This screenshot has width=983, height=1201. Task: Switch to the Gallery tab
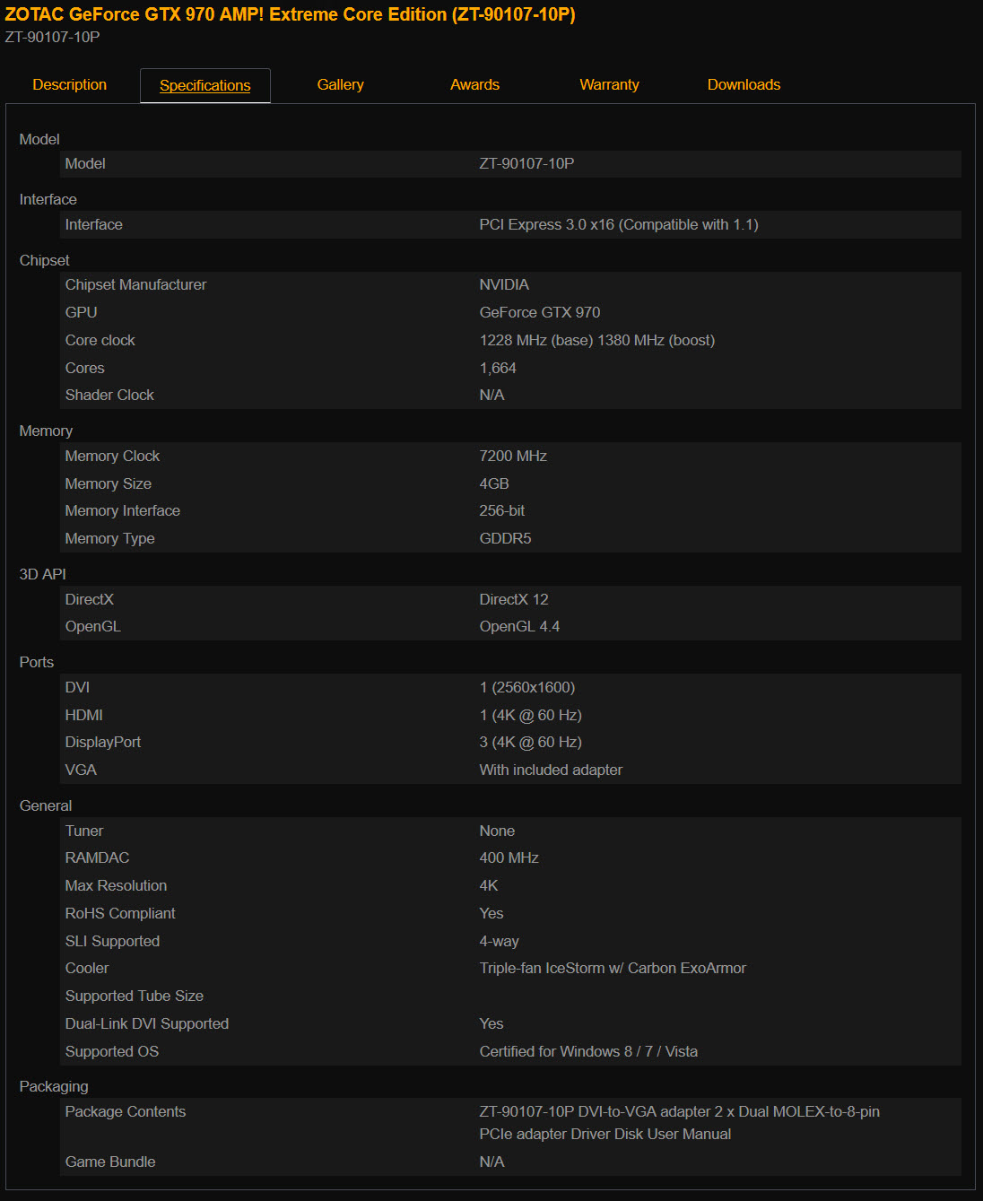(x=340, y=84)
